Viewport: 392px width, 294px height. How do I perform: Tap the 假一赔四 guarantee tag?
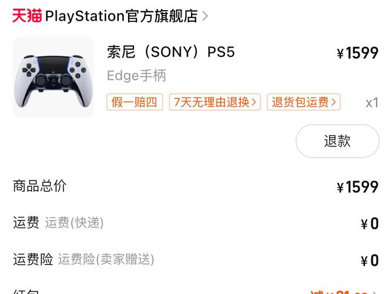pos(135,102)
